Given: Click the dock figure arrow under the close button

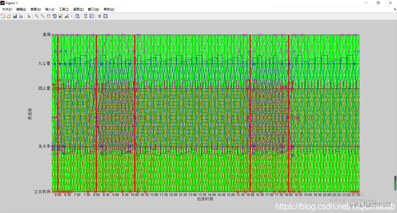Looking at the screenshot, I should click(395, 9).
